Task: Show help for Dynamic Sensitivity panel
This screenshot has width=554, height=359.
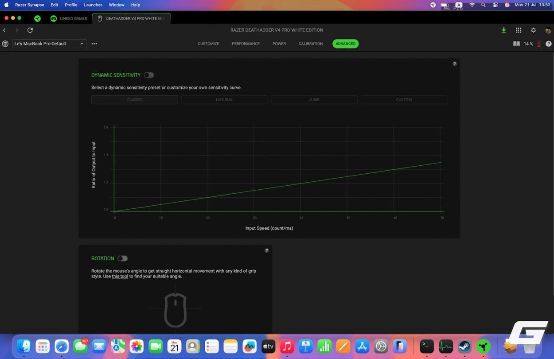Action: point(454,64)
